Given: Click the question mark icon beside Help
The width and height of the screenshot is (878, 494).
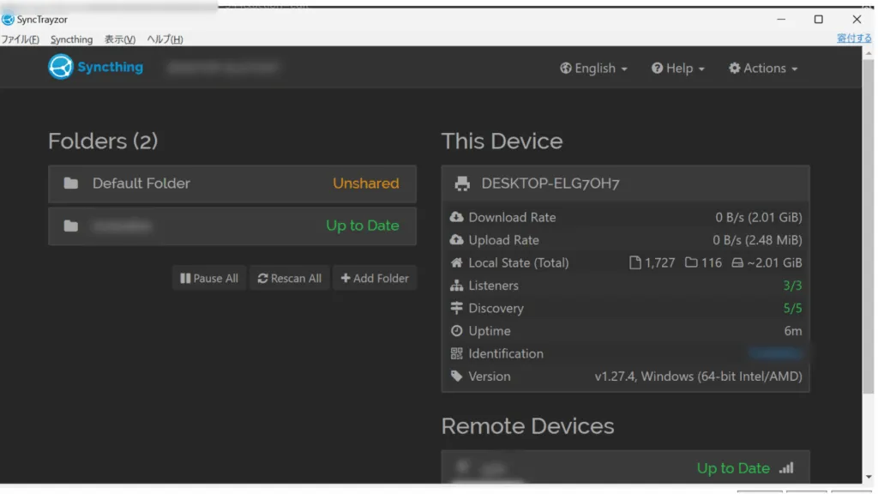Looking at the screenshot, I should pyautogui.click(x=657, y=69).
